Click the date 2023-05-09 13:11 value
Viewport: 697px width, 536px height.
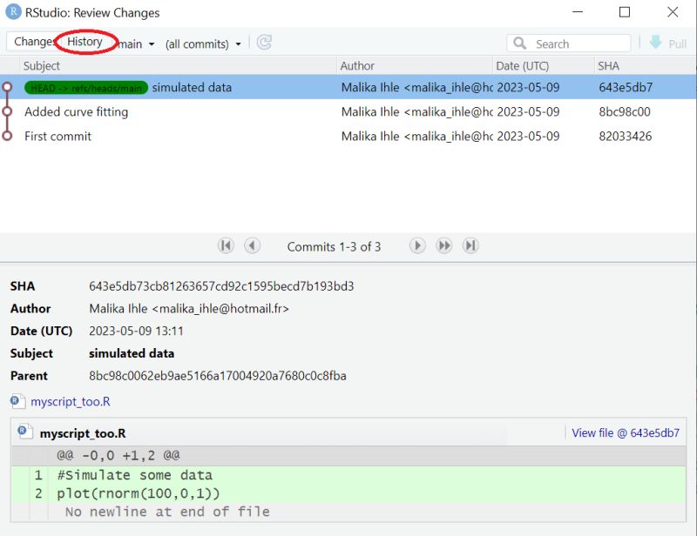[136, 332]
